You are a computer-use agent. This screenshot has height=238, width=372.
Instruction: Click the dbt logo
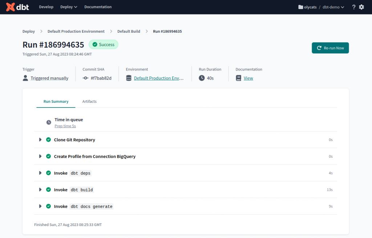[x=17, y=7]
